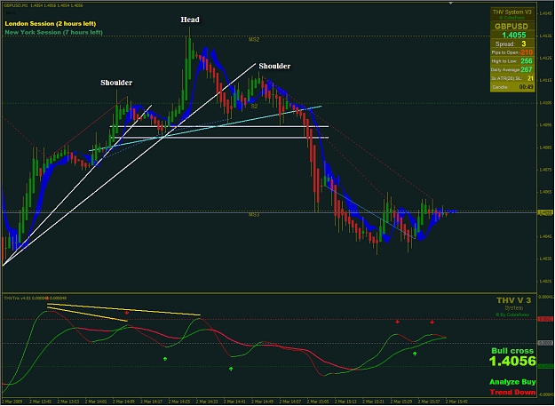Select the cyan neckline trendline

[x=205, y=129]
